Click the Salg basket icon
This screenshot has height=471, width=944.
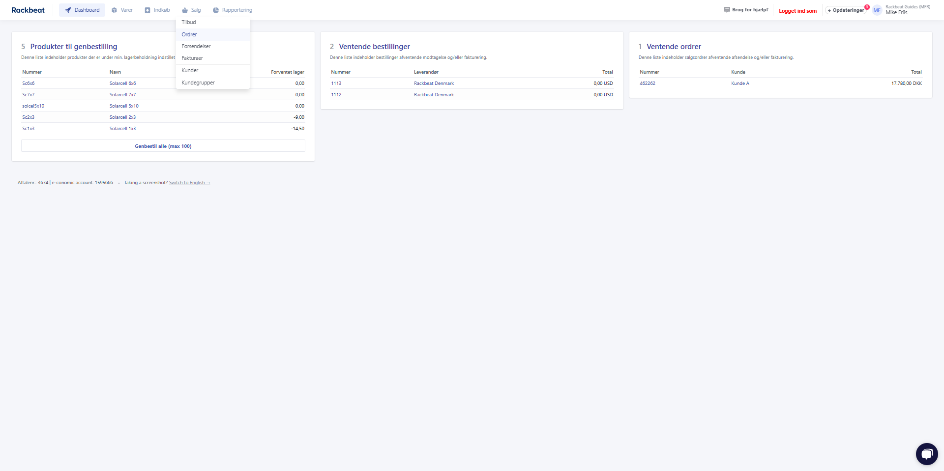tap(185, 10)
